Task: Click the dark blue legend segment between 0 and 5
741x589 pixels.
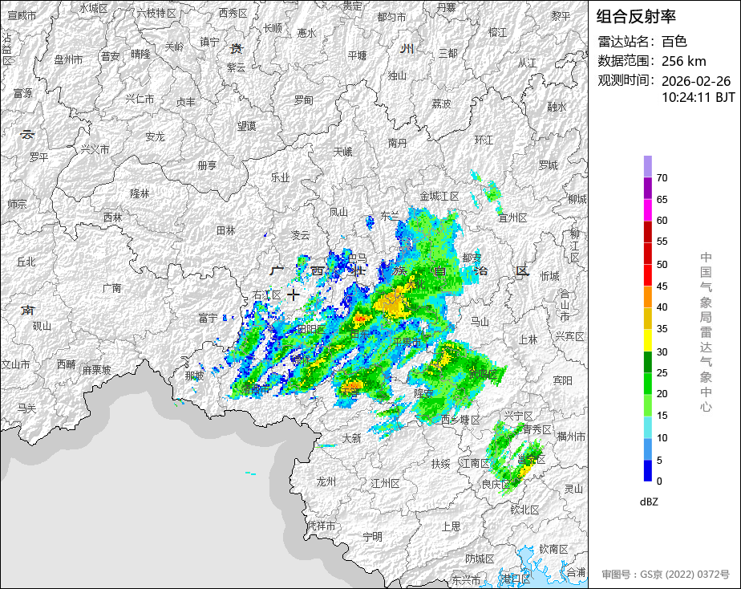Action: pos(647,471)
